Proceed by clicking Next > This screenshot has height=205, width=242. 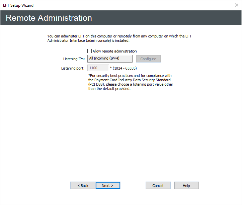coord(107,186)
